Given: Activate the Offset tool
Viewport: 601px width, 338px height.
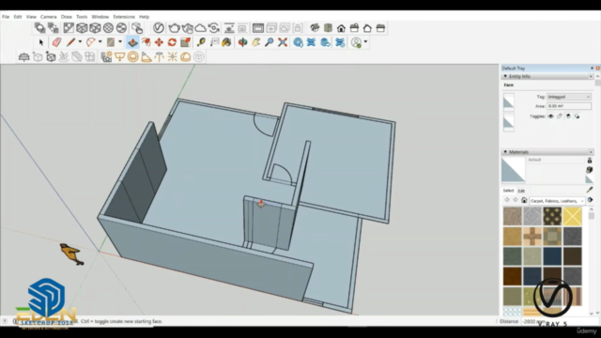Looking at the screenshot, I should click(146, 42).
